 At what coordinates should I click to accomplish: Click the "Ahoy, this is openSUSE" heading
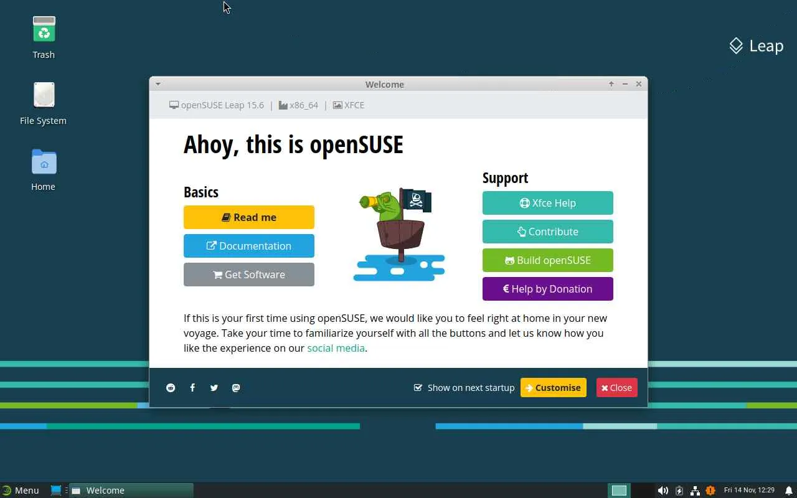point(293,144)
